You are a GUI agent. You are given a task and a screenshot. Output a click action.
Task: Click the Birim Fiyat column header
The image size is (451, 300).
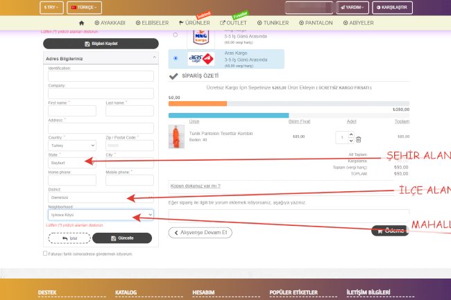coord(299,121)
